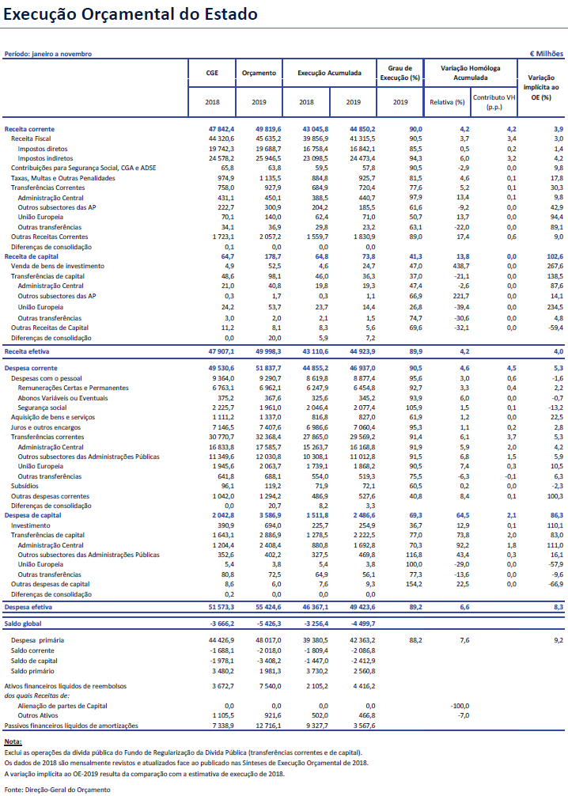
Task: Click 'Remunerações Certas e Permanentes'
Action: (73, 388)
